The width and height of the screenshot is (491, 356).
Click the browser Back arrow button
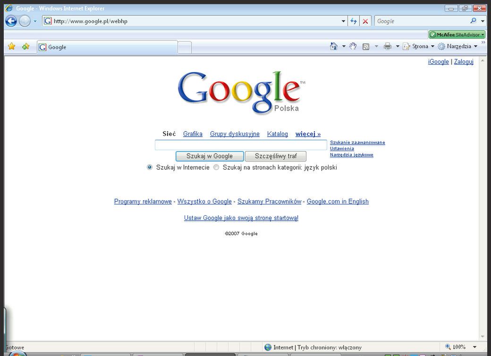[x=11, y=21]
